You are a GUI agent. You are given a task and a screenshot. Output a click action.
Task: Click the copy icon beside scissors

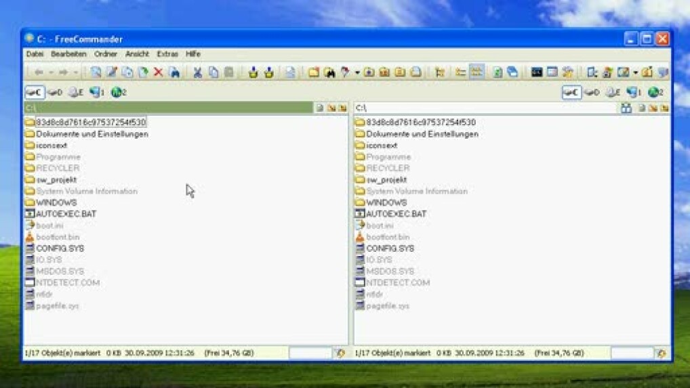pyautogui.click(x=213, y=72)
